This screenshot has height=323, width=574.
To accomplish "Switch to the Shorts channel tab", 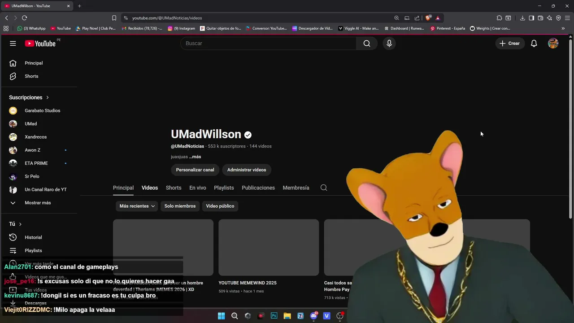I will [174, 188].
